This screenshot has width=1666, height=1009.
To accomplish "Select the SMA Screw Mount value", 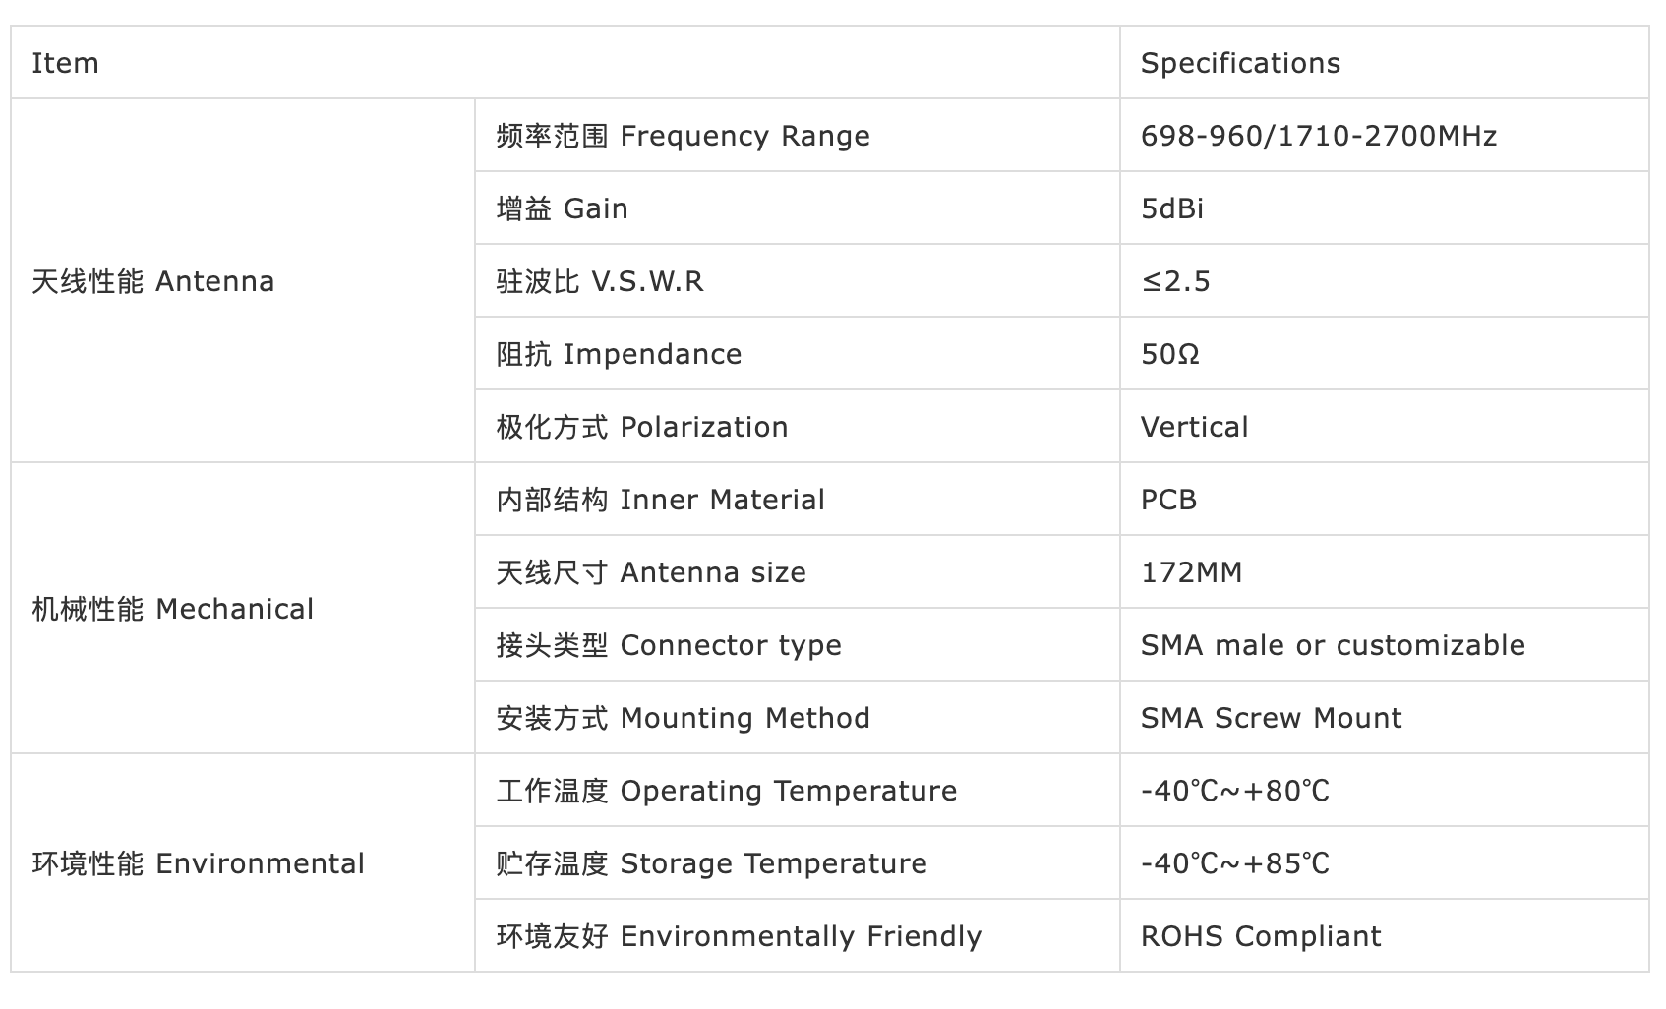I will point(1271,718).
